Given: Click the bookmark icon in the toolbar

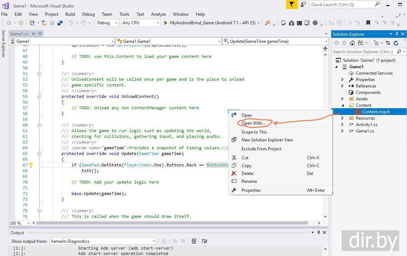Looking at the screenshot, I should [x=368, y=23].
